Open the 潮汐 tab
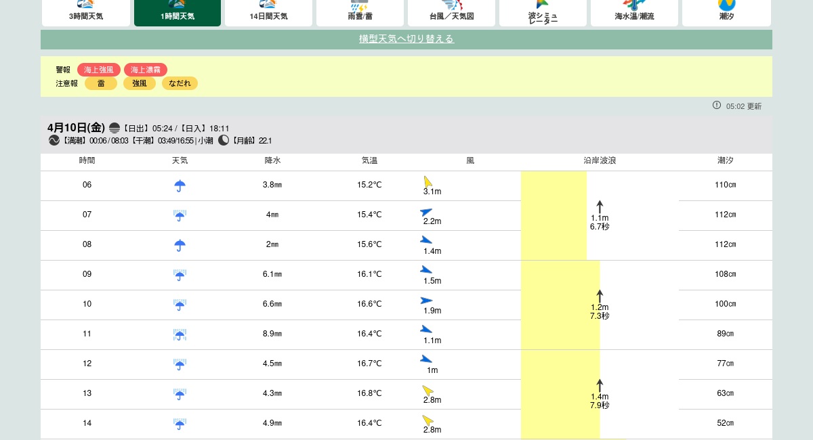813x440 pixels. (726, 13)
